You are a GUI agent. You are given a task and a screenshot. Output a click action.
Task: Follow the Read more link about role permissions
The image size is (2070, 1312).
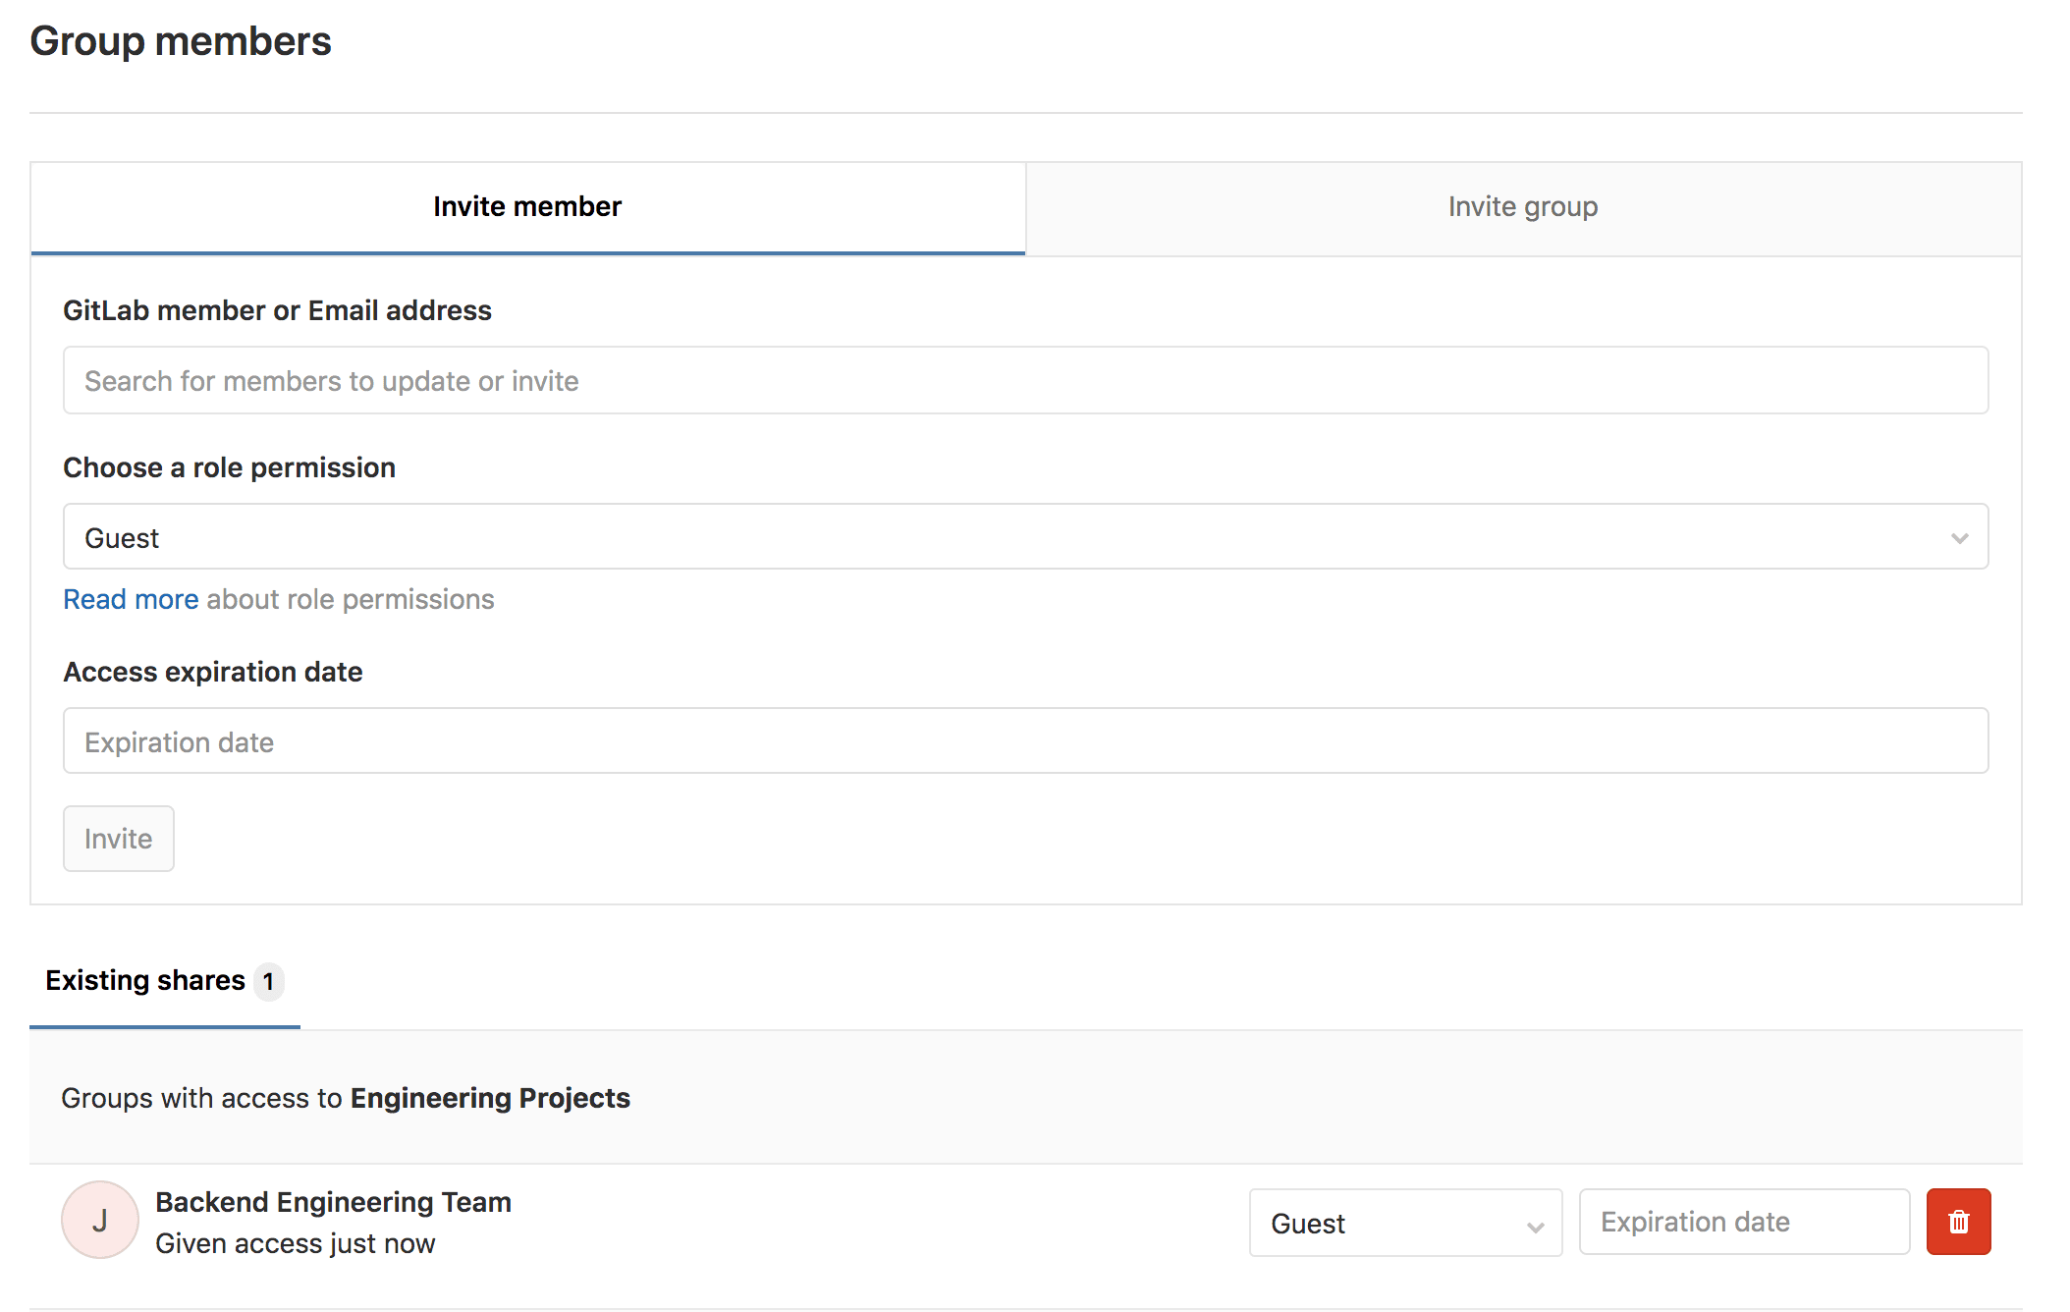pyautogui.click(x=131, y=599)
